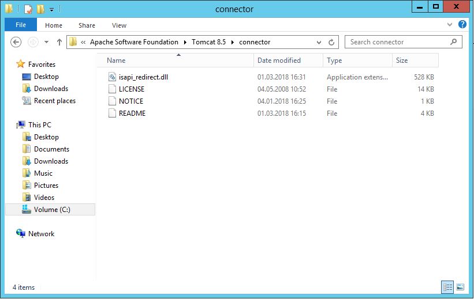
Task: Sort files by Date modified column
Action: 279,60
